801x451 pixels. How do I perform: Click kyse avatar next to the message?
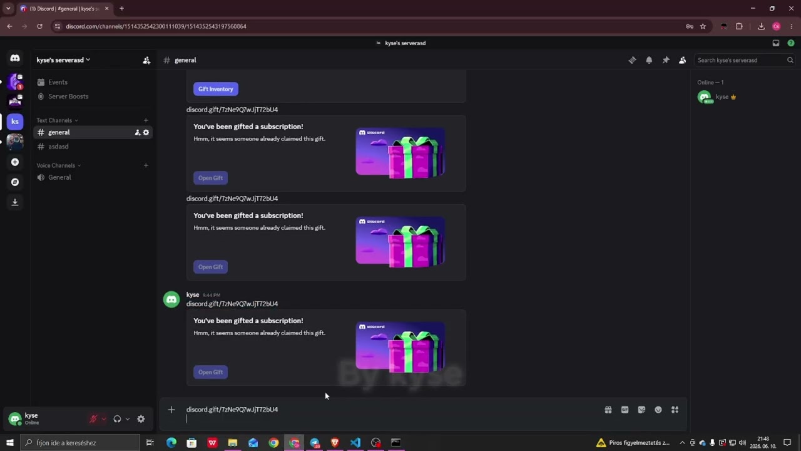coord(171,299)
